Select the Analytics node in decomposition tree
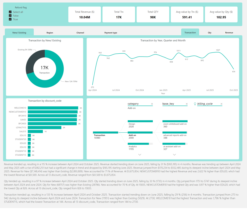Image resolution: width=247 pixels, height=210 pixels. (x=138, y=144)
